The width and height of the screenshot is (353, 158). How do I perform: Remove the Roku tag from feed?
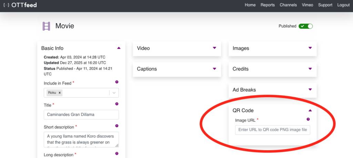coord(60,93)
